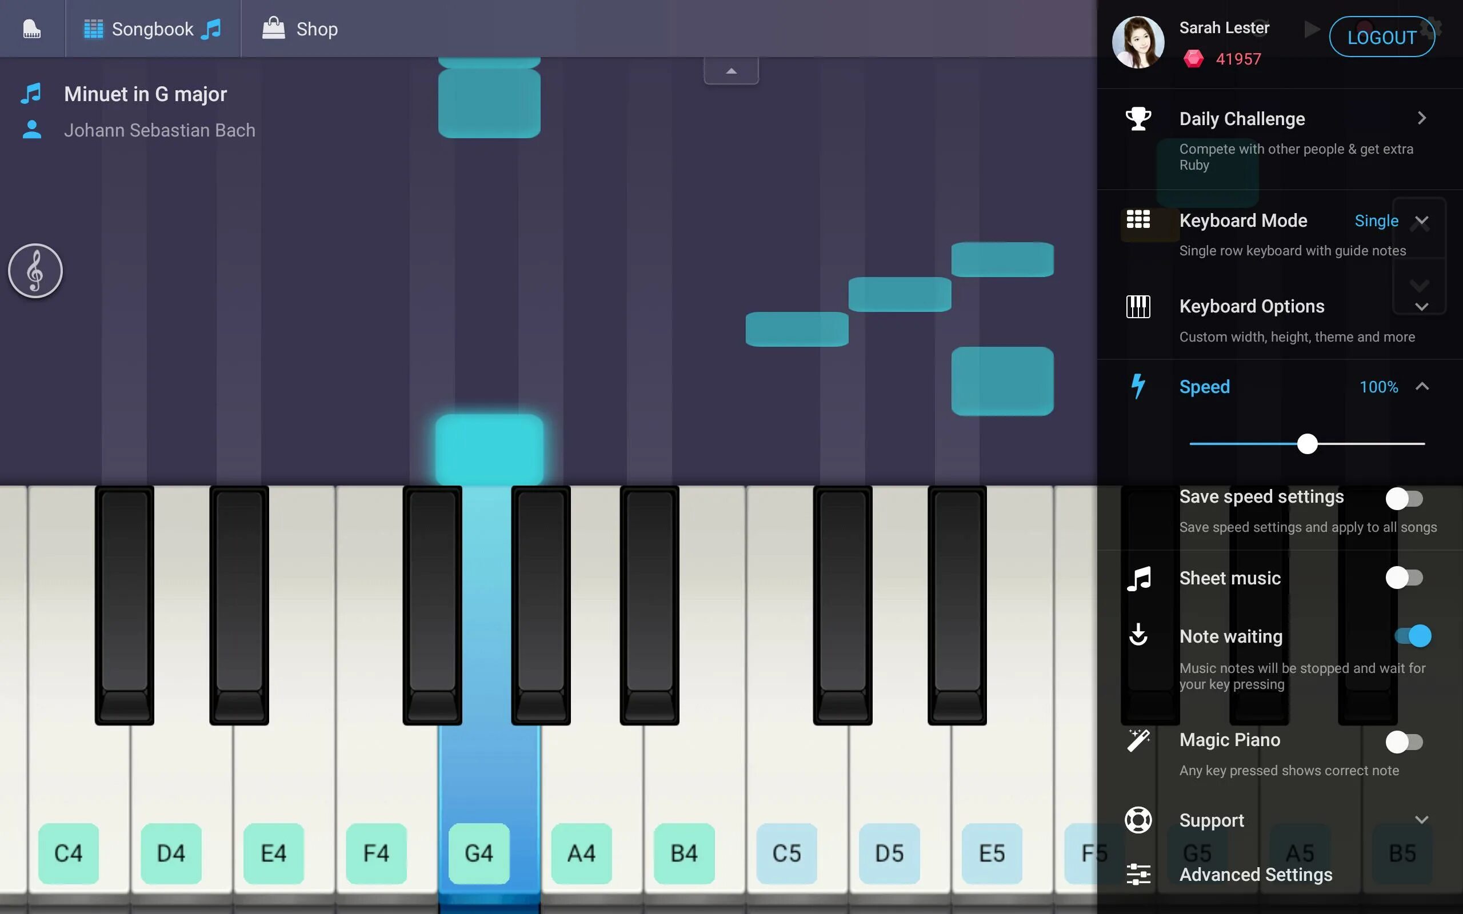
Task: Click the Speed lightning bolt icon
Action: [x=1137, y=386]
